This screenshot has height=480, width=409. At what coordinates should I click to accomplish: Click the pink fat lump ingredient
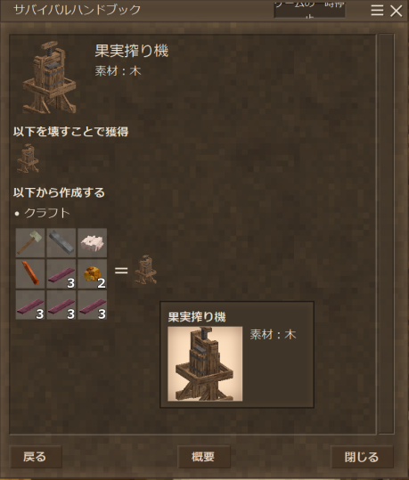(92, 243)
